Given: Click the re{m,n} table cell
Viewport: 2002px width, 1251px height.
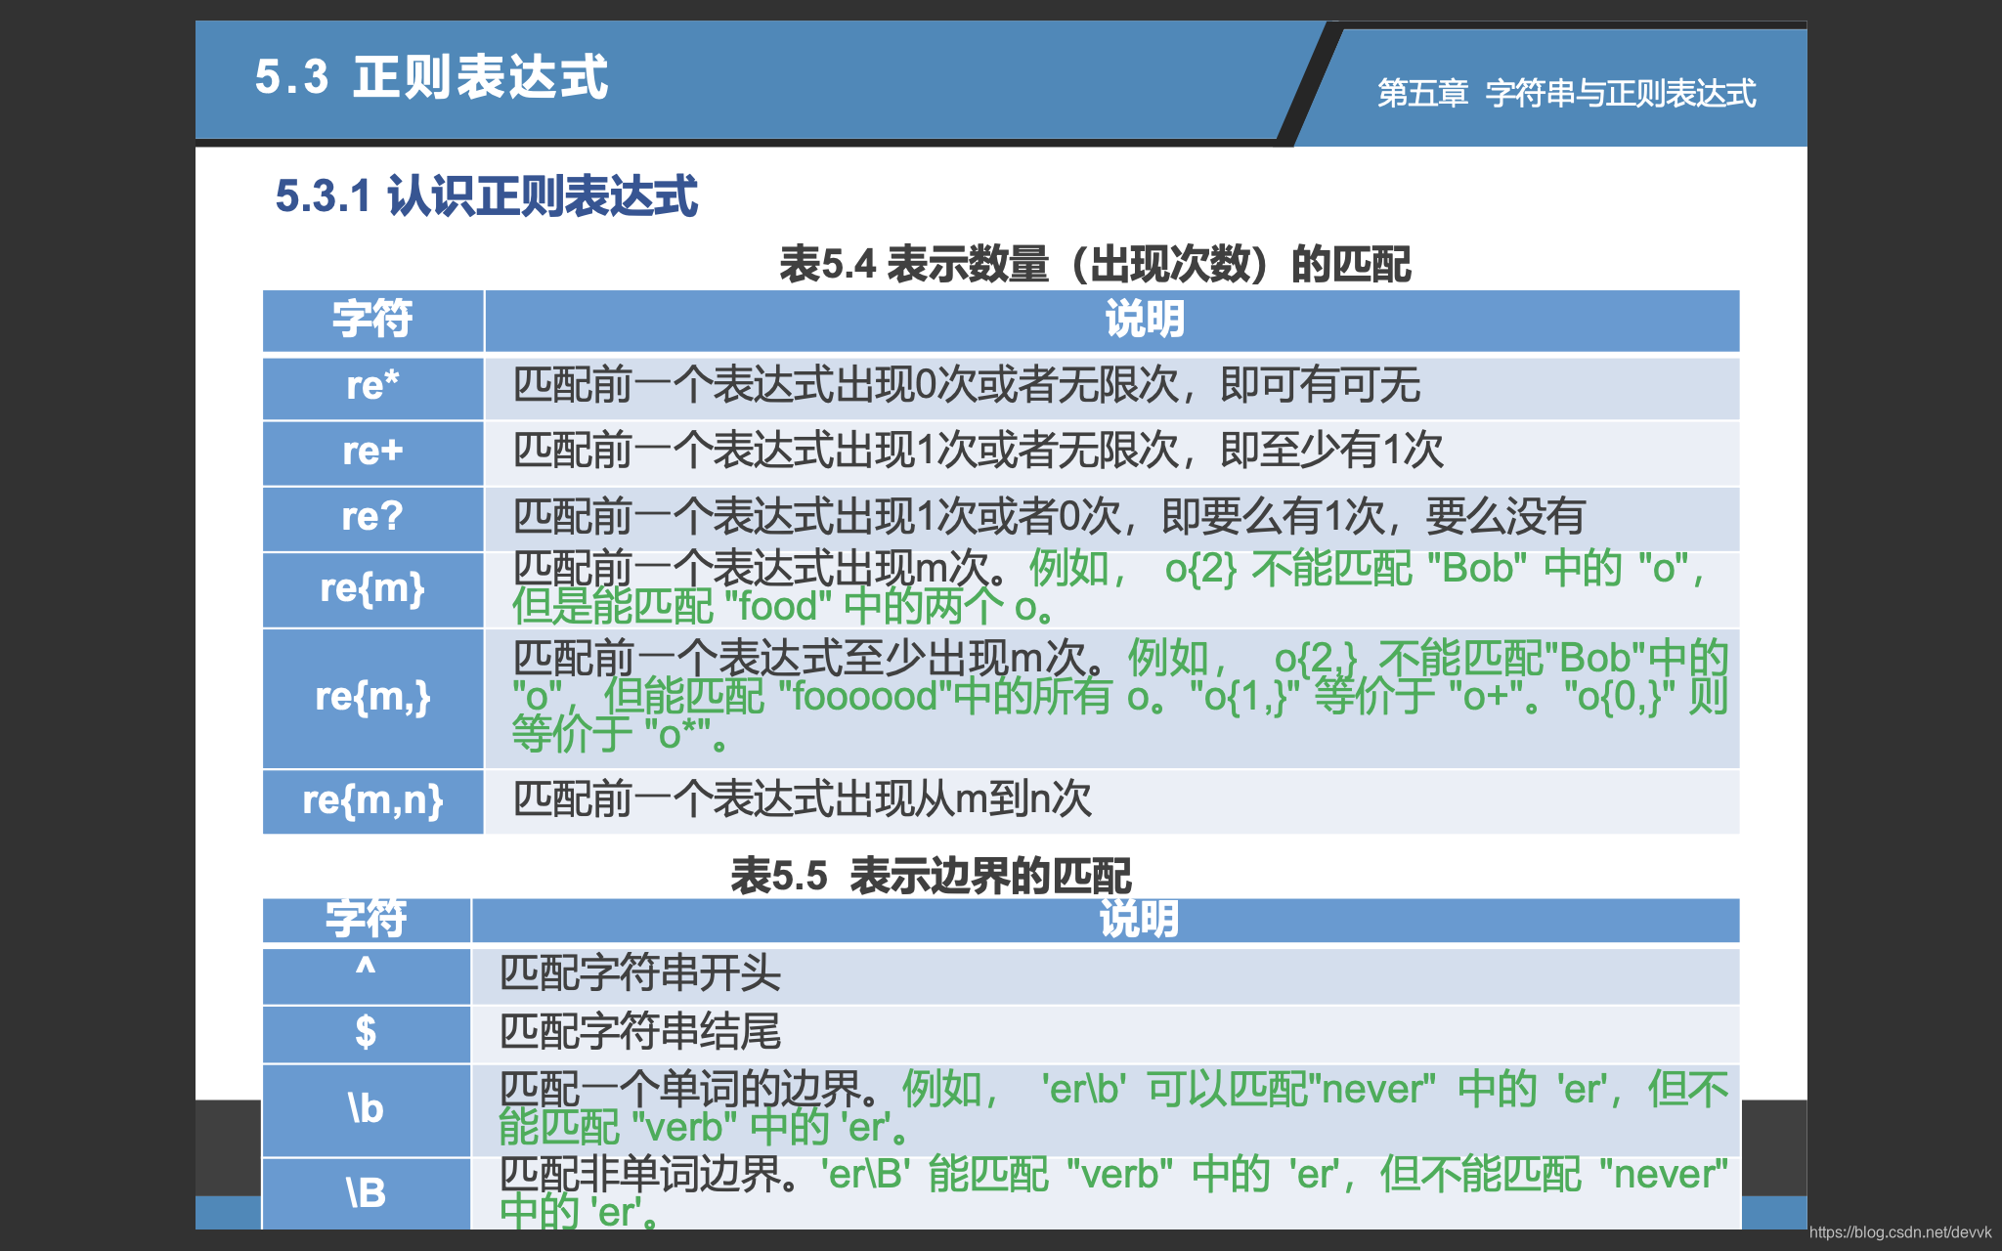Looking at the screenshot, I should [371, 801].
